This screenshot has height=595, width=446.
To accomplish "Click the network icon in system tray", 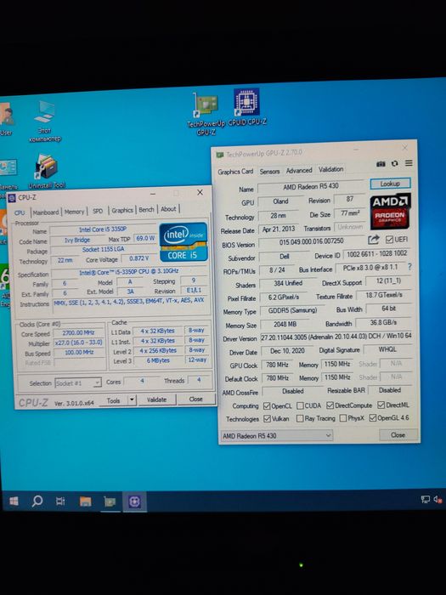I will 426,500.
